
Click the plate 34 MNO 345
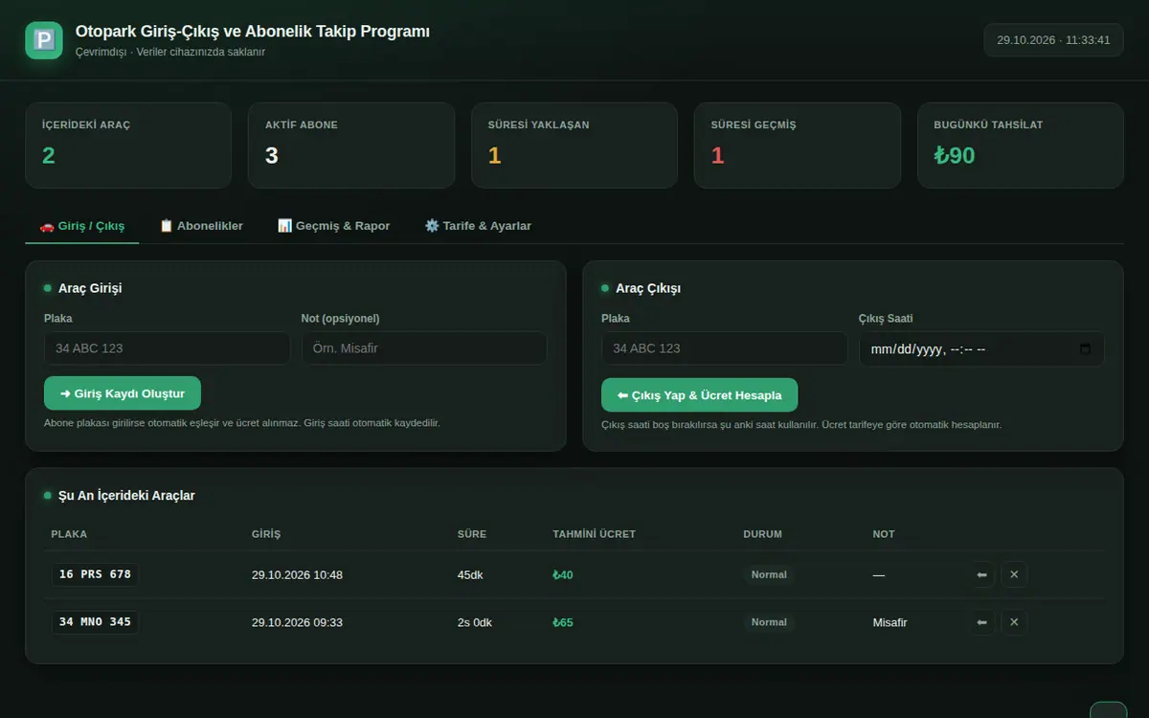point(95,622)
